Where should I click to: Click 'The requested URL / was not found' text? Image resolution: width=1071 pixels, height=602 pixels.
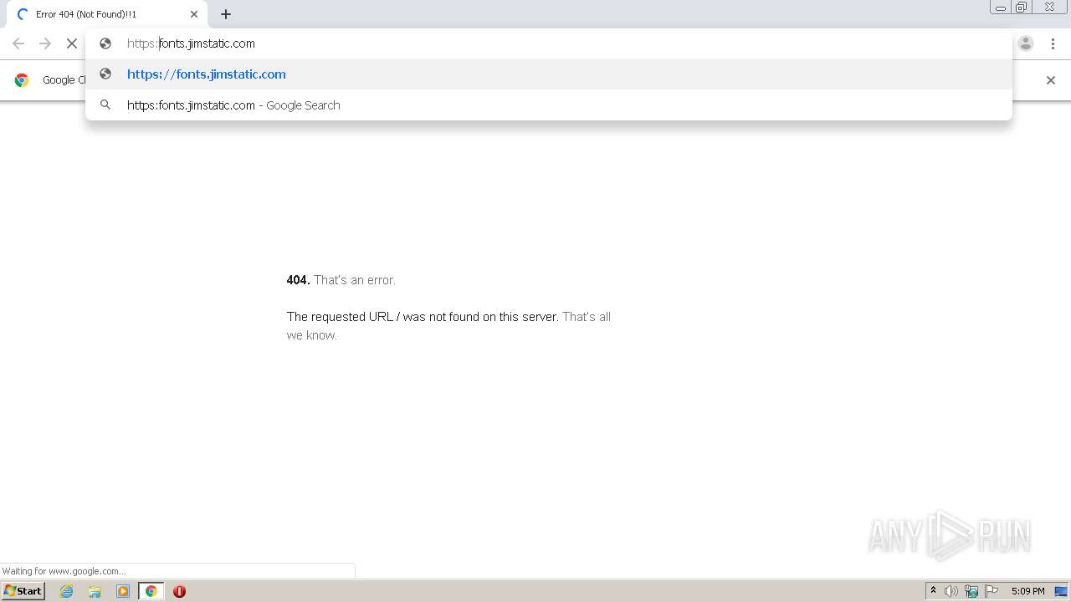tap(423, 317)
